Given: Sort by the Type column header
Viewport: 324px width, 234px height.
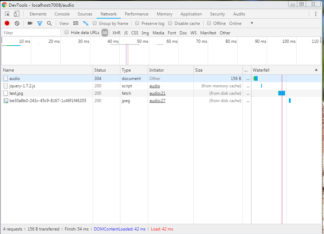Looking at the screenshot, I should (134, 70).
